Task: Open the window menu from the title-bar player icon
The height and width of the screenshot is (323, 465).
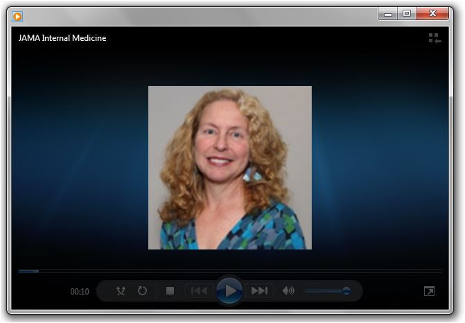Action: pos(17,16)
